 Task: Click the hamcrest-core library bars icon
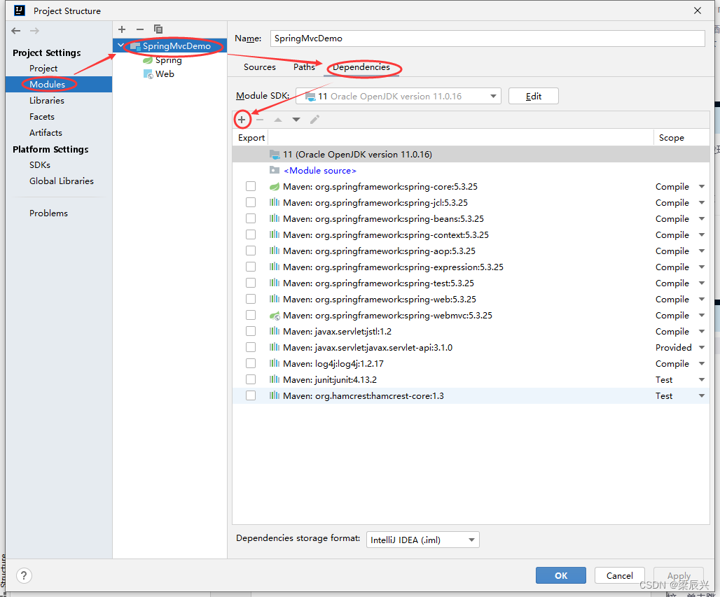click(274, 395)
